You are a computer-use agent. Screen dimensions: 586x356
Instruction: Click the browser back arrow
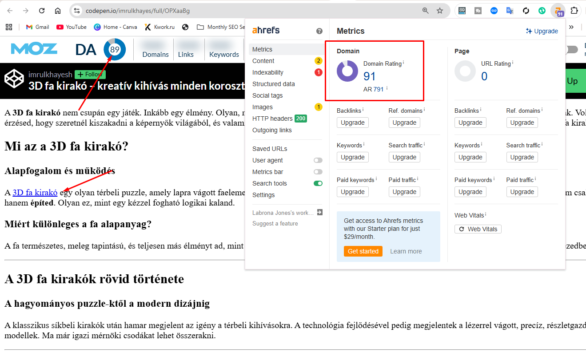click(10, 11)
